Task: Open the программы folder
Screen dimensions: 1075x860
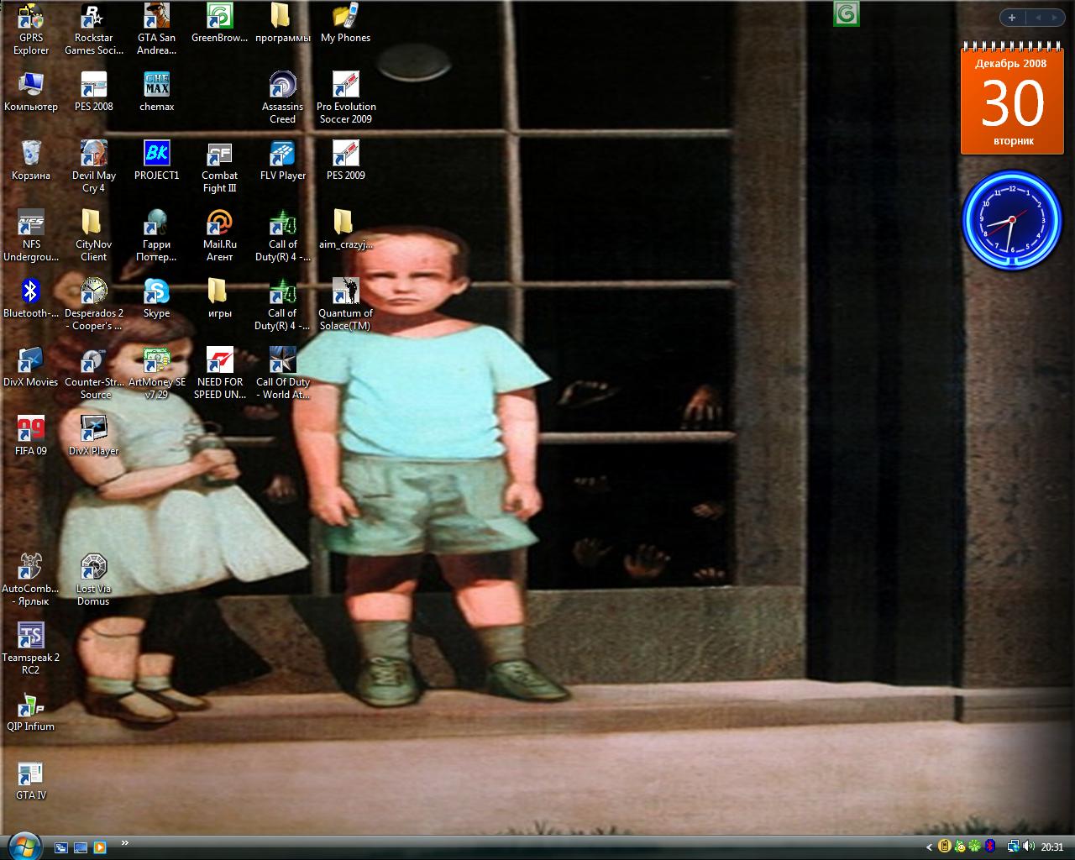Action: (282, 23)
